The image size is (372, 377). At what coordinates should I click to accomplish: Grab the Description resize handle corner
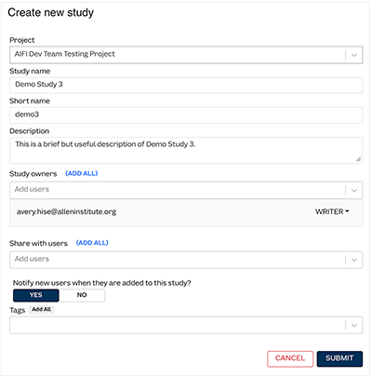(x=358, y=159)
